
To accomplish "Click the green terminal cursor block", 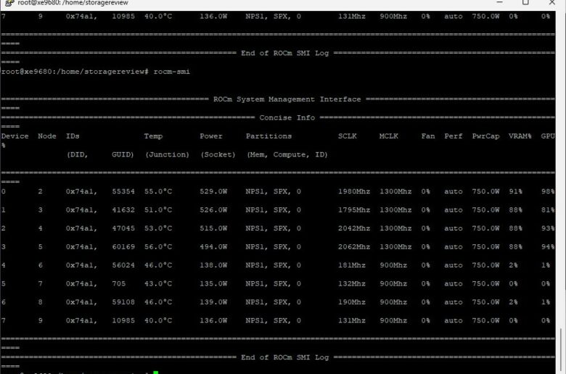I will (x=155, y=373).
